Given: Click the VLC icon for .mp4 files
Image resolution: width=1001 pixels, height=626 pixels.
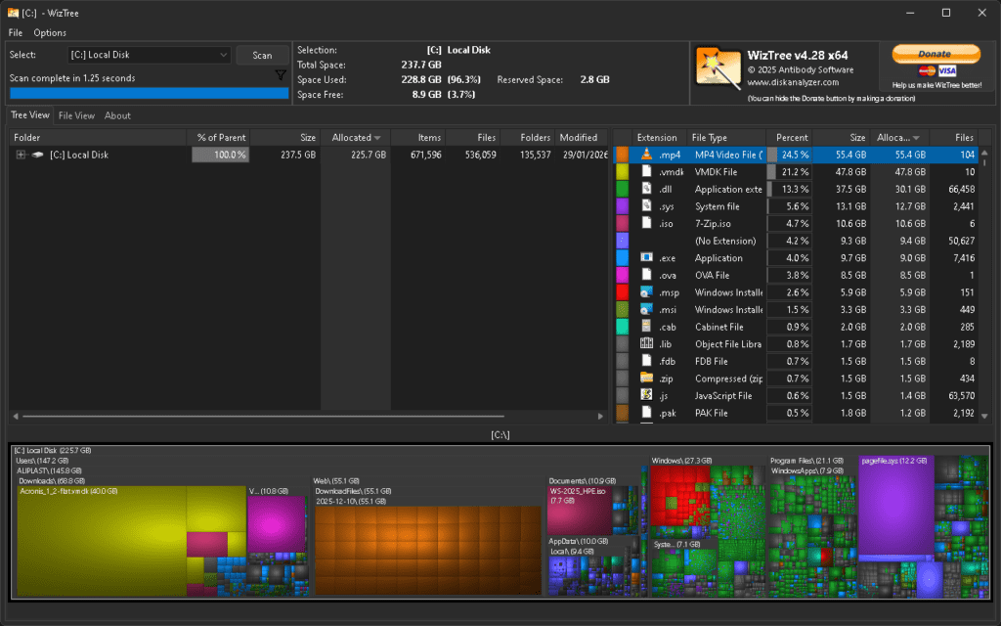Looking at the screenshot, I should pos(646,155).
